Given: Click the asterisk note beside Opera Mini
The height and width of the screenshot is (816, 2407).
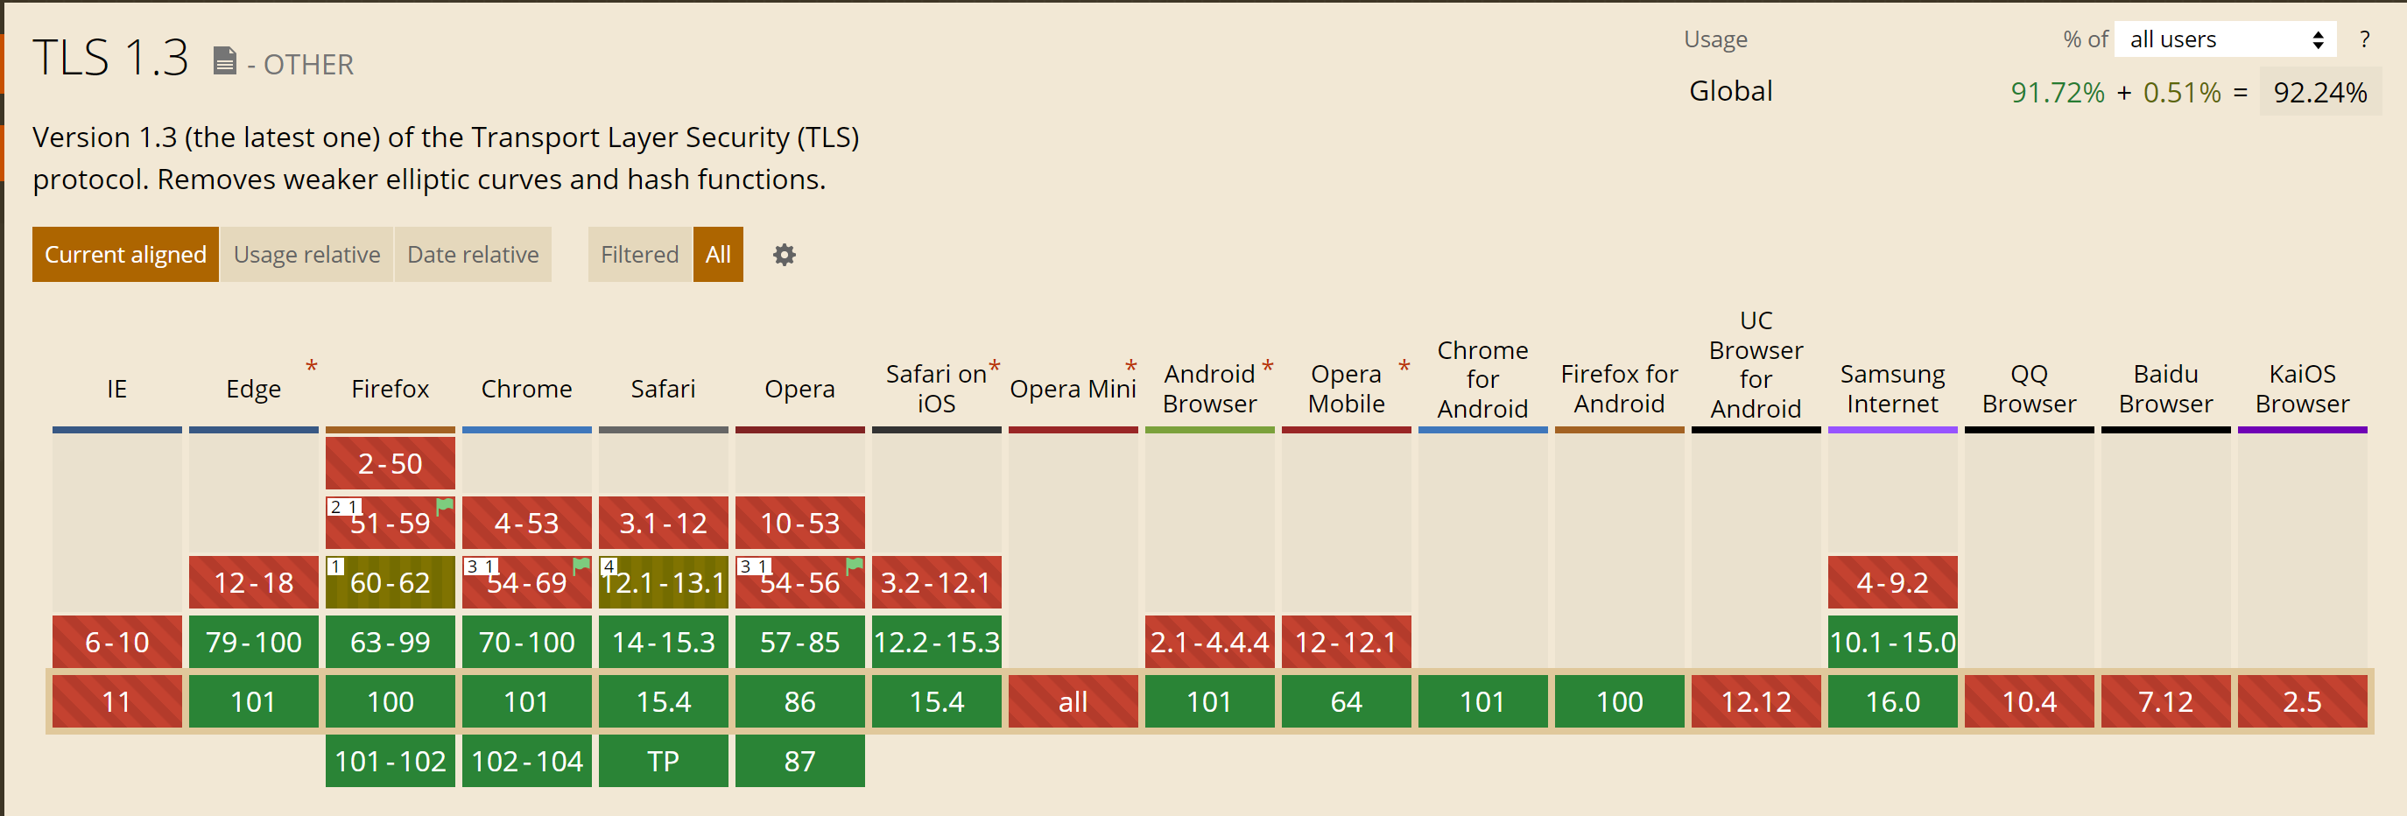Looking at the screenshot, I should point(1130,366).
